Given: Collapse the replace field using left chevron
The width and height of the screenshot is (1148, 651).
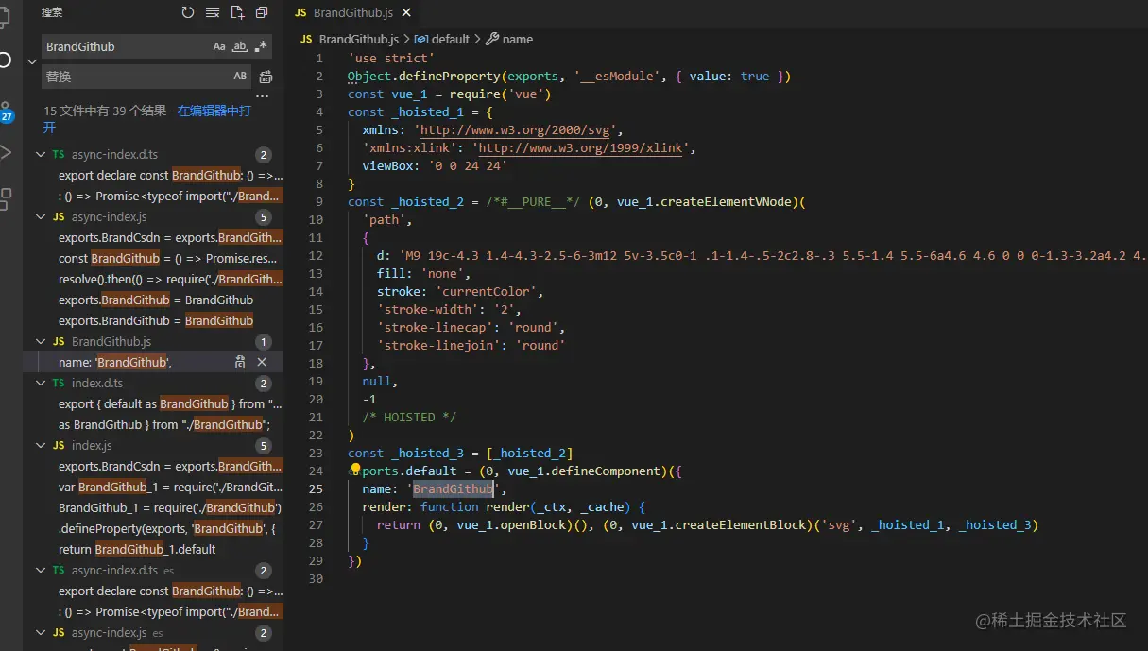Looking at the screenshot, I should [31, 60].
